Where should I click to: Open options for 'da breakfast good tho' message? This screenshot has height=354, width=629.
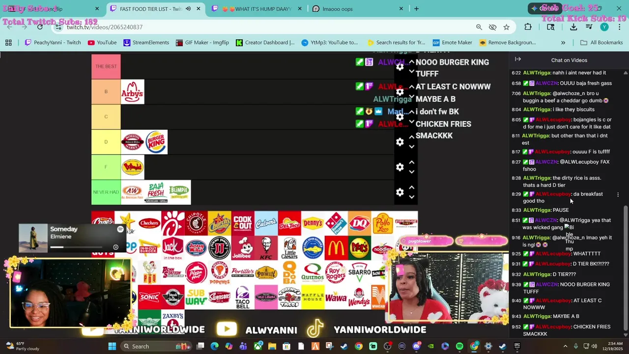click(x=618, y=195)
